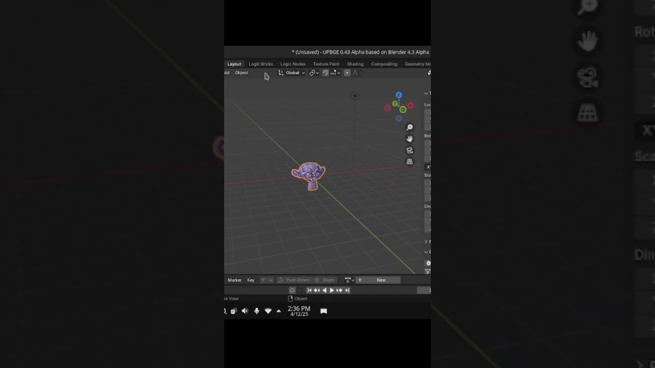Toggle auto keying record button
The height and width of the screenshot is (368, 655).
292,290
